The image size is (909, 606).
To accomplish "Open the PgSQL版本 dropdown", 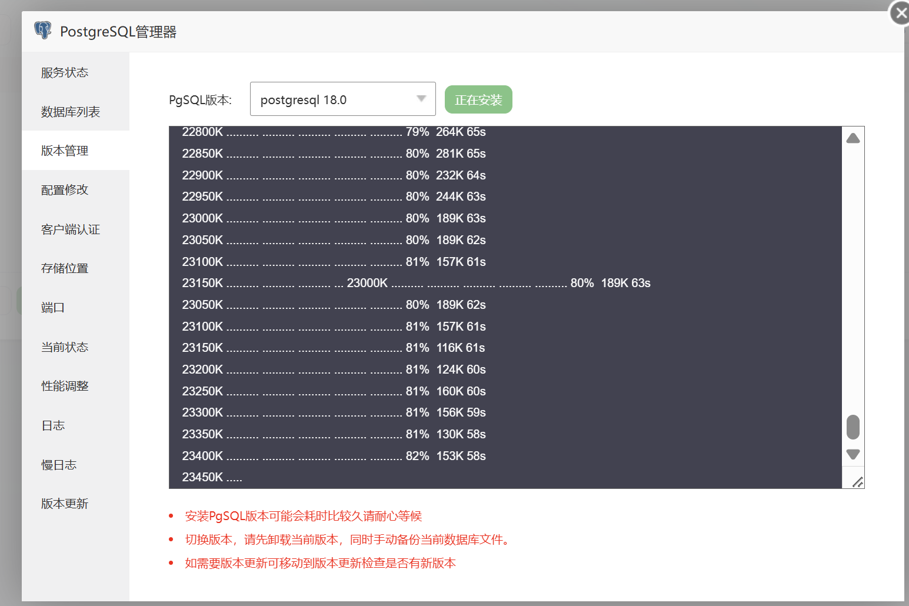I will coord(343,99).
